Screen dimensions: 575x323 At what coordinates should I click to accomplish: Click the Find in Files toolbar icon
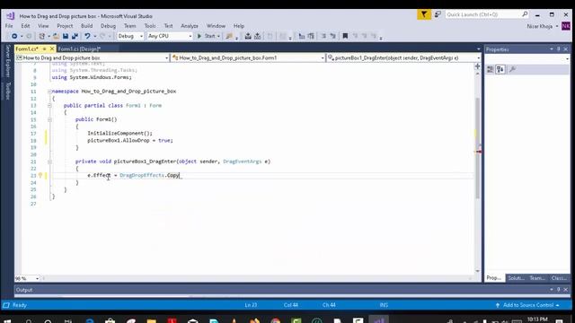coord(230,36)
